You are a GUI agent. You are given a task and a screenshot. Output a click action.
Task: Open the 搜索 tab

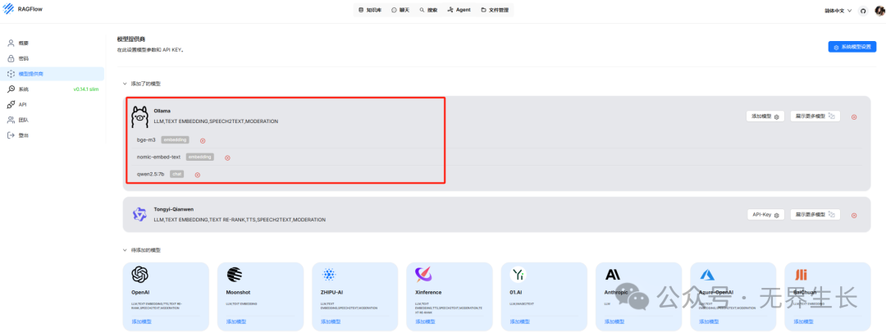(428, 10)
